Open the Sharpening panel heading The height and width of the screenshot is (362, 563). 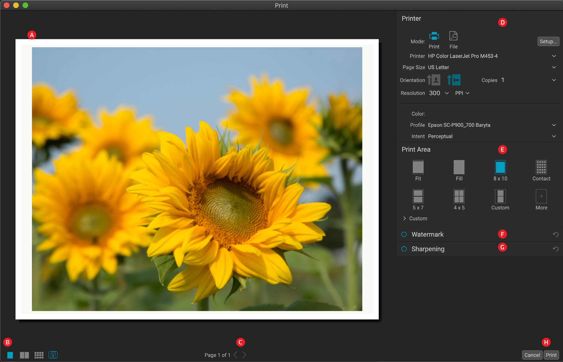428,249
